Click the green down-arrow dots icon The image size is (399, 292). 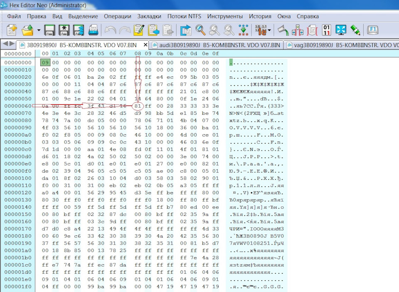point(244,30)
